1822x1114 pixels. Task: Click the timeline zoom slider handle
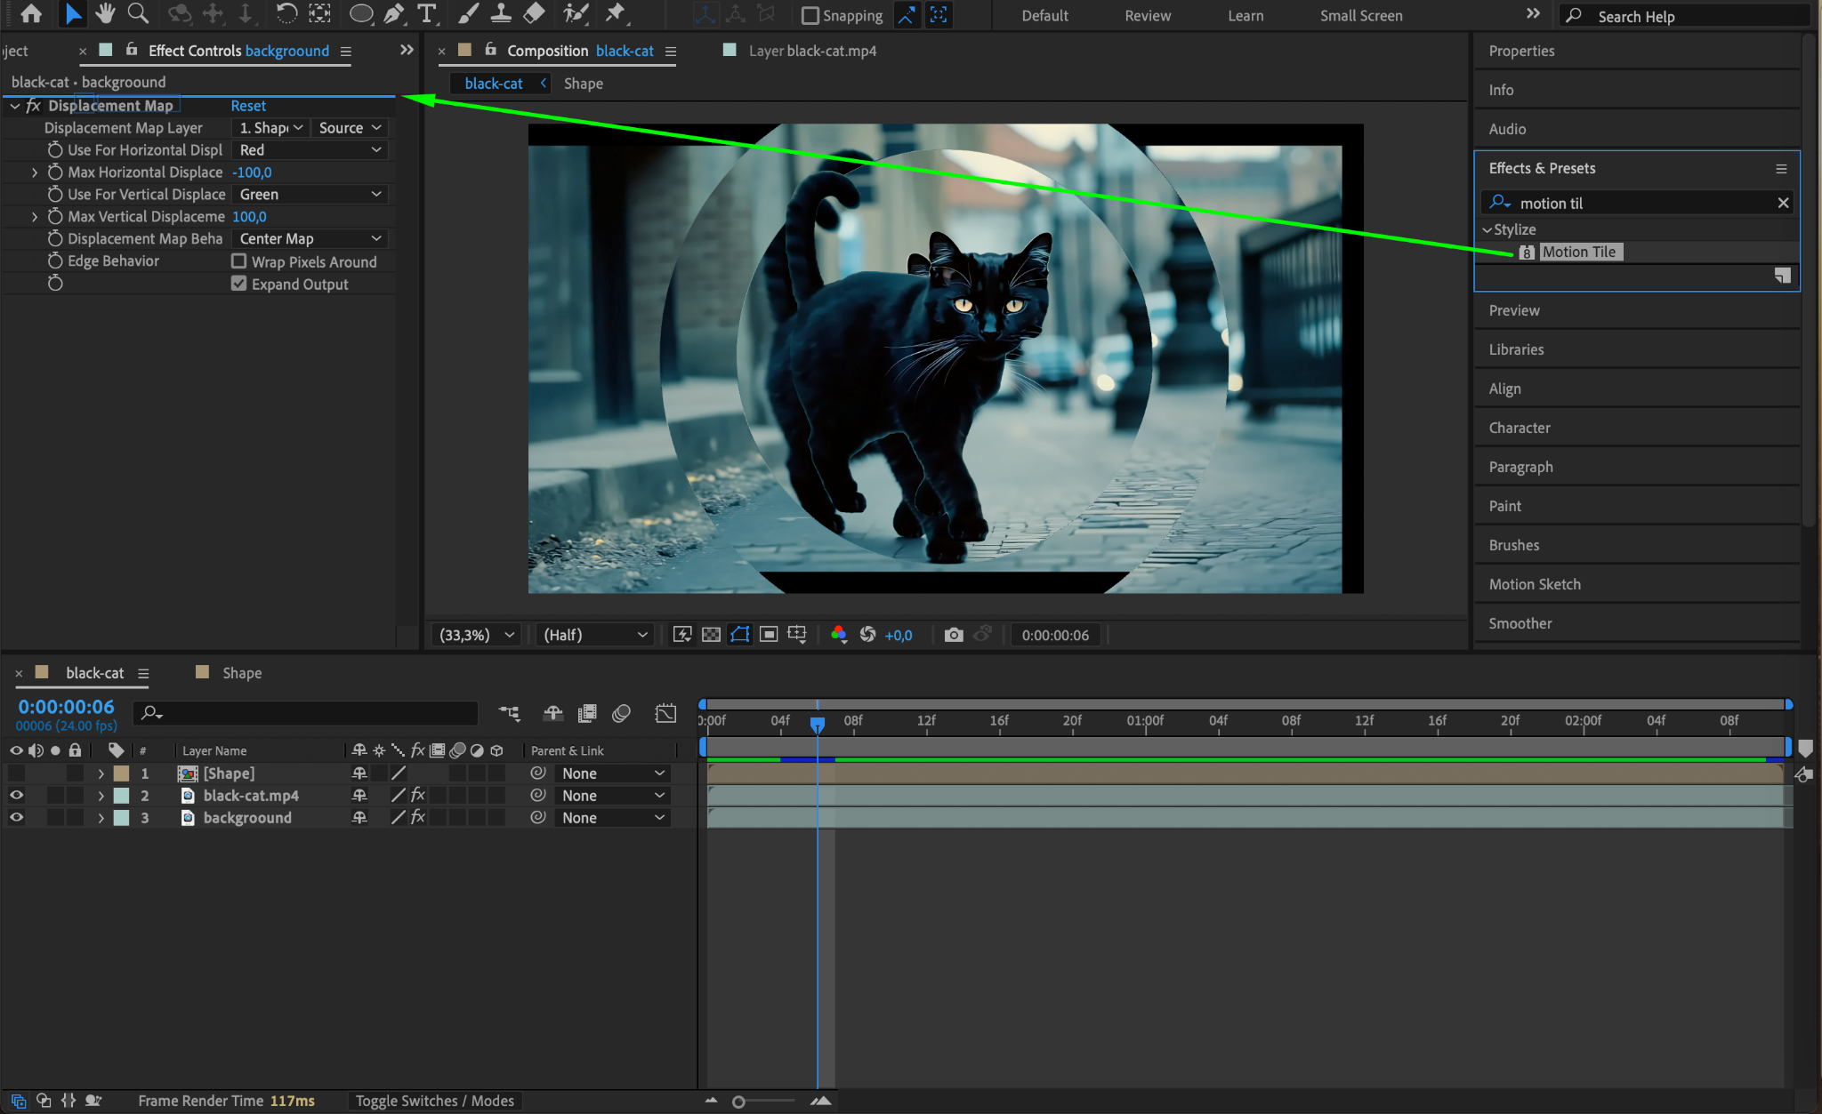(738, 1102)
